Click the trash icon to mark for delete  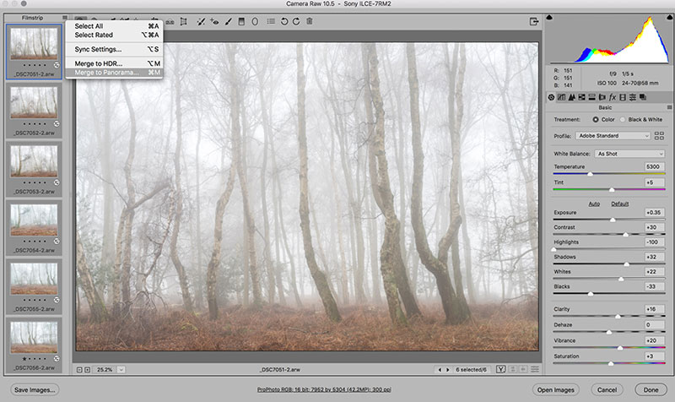pyautogui.click(x=310, y=21)
